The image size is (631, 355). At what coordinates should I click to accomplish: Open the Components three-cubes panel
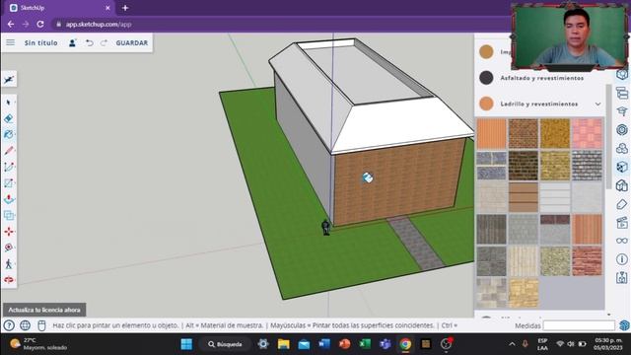coord(622,149)
